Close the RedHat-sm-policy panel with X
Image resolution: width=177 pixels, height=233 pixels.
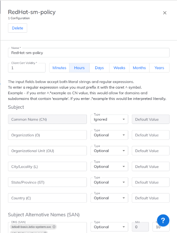[x=165, y=13]
